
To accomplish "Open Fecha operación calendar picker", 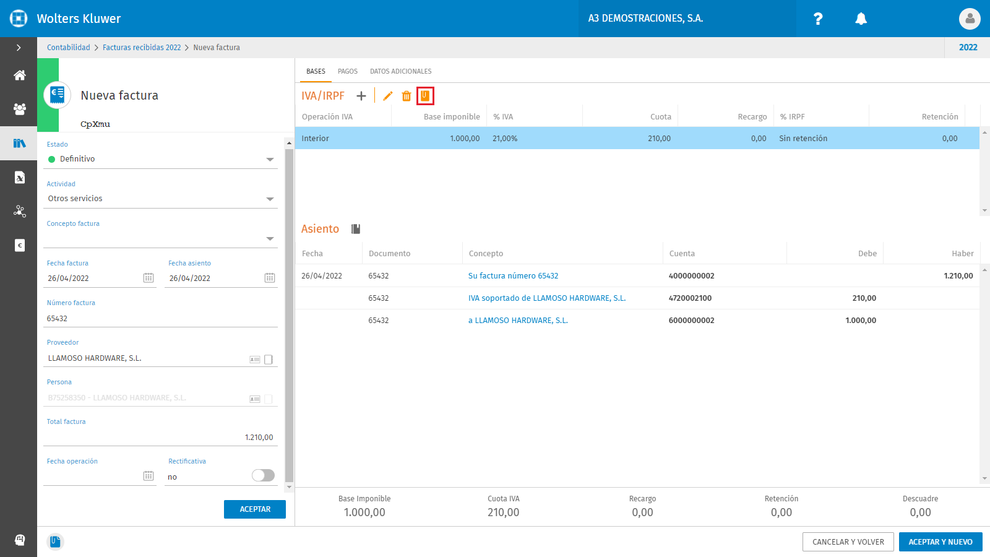I will (x=148, y=476).
